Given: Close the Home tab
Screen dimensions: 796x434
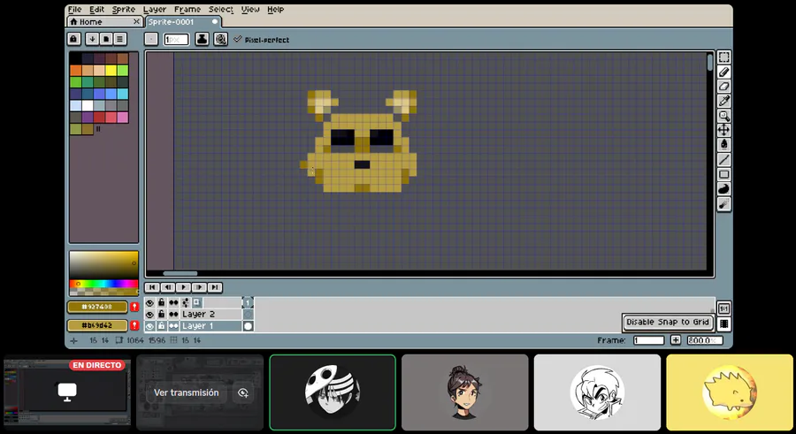Looking at the screenshot, I should click(136, 22).
